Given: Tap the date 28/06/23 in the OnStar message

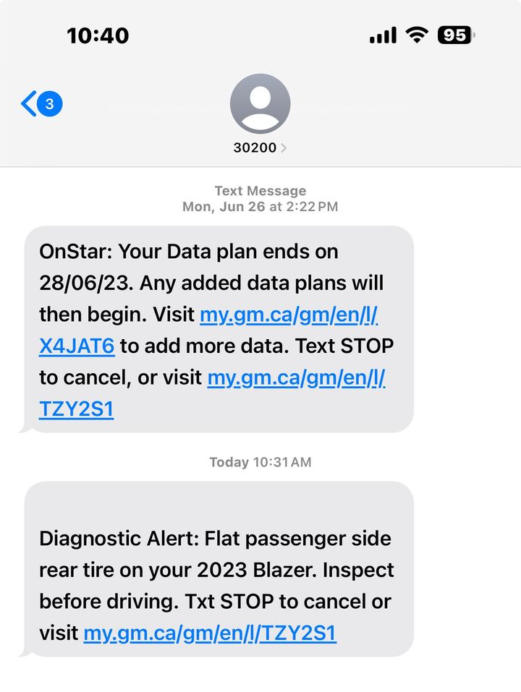Looking at the screenshot, I should pos(86,283).
